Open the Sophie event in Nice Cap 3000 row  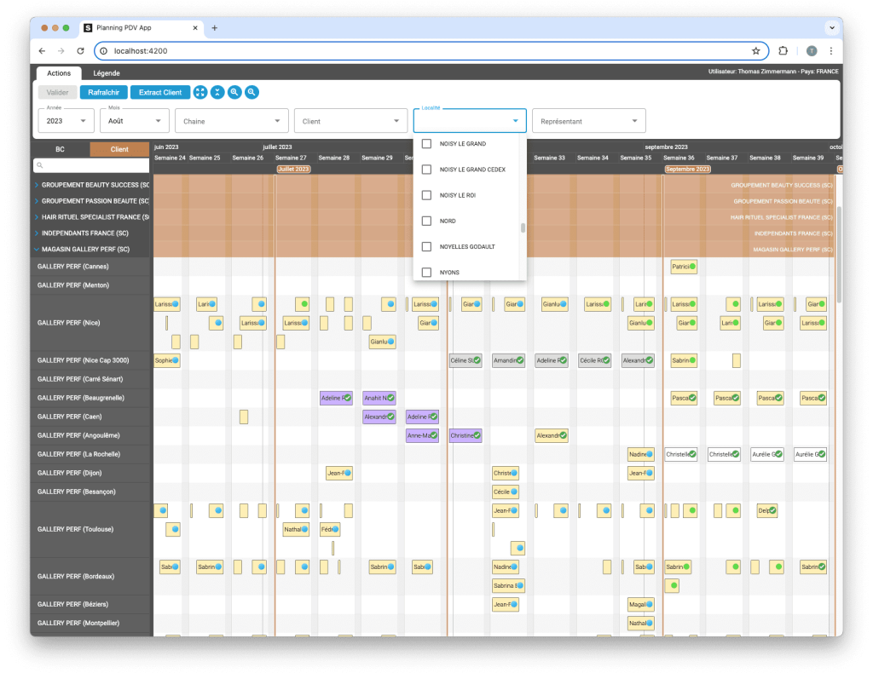(x=167, y=360)
